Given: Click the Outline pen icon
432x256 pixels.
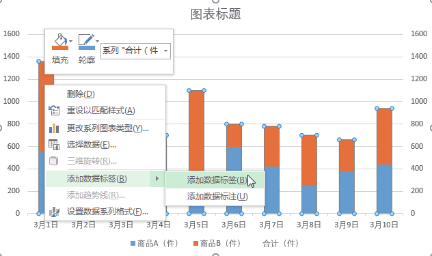Looking at the screenshot, I should tap(86, 40).
